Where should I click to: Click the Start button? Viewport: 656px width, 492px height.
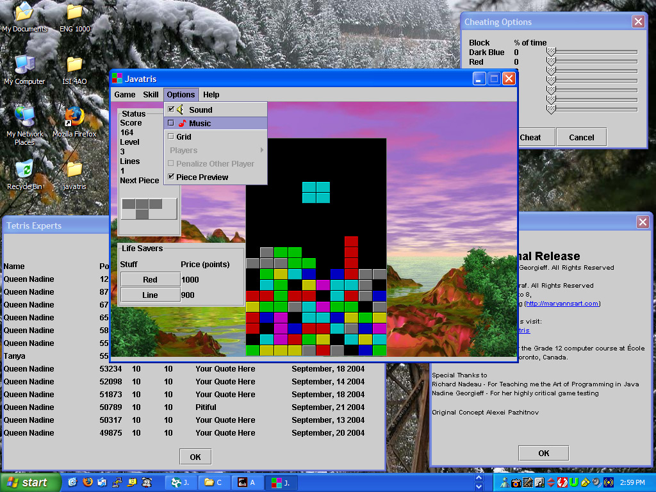click(x=30, y=482)
